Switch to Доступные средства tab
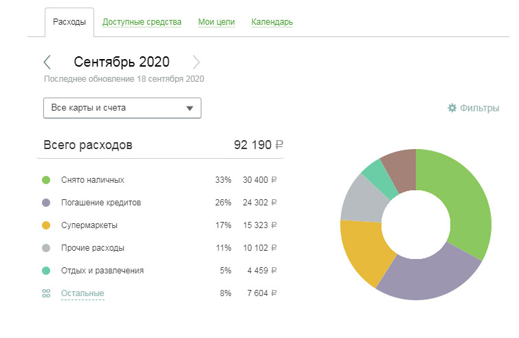Viewport: 519px width, 338px height. point(142,22)
